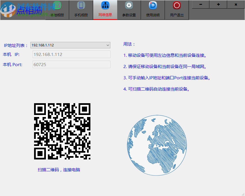Open 参数设置 settings tab
Image resolution: width=245 pixels, height=196 pixels.
click(129, 10)
